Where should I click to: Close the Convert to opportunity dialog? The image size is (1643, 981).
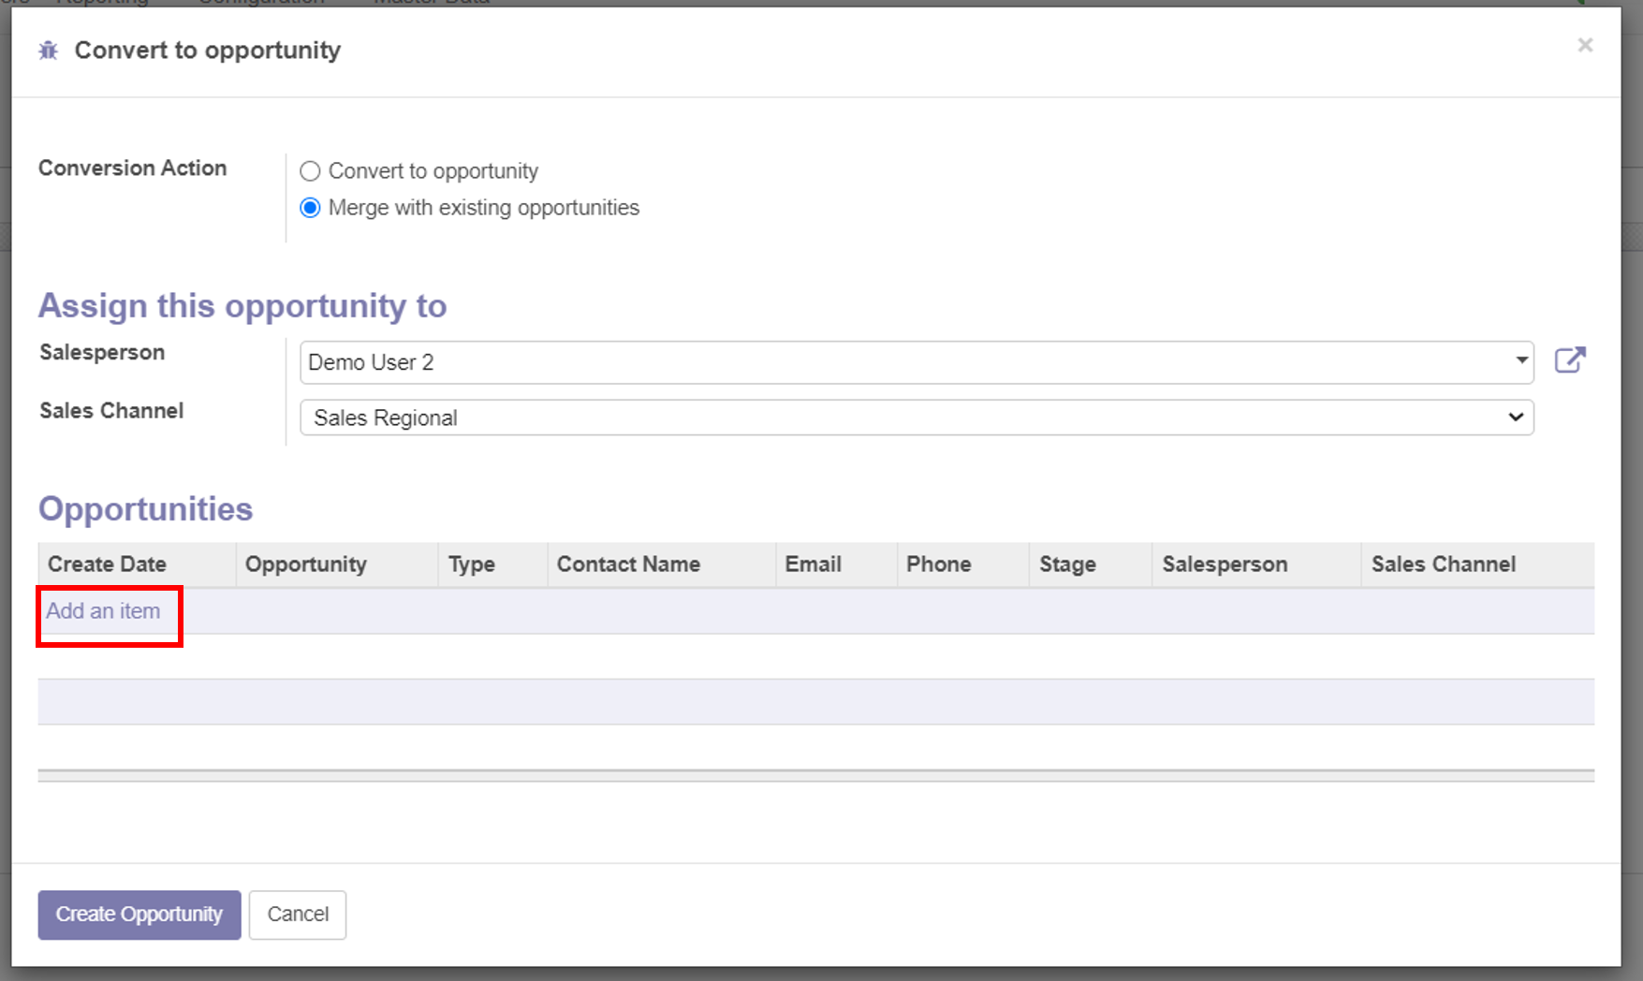(1585, 45)
